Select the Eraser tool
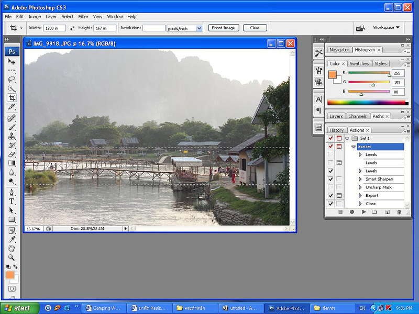 [x=12, y=154]
